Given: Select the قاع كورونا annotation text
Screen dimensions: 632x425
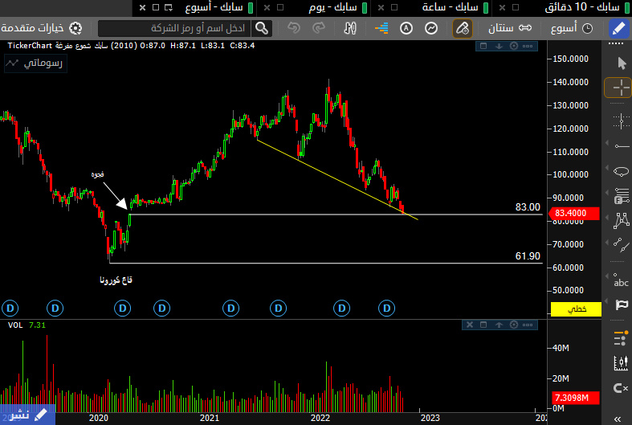Looking at the screenshot, I should pyautogui.click(x=116, y=280).
